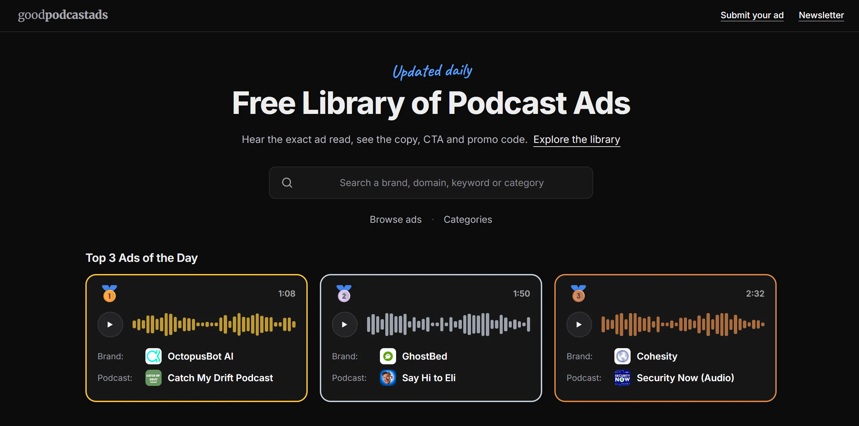
Task: Play the Cohesity ad
Action: [579, 325]
